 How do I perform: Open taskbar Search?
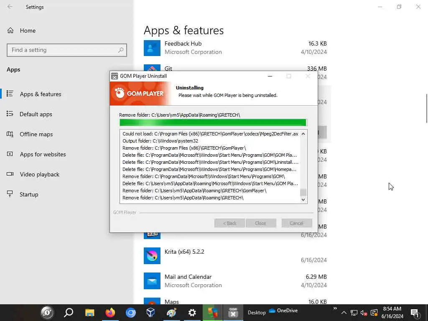tap(69, 313)
